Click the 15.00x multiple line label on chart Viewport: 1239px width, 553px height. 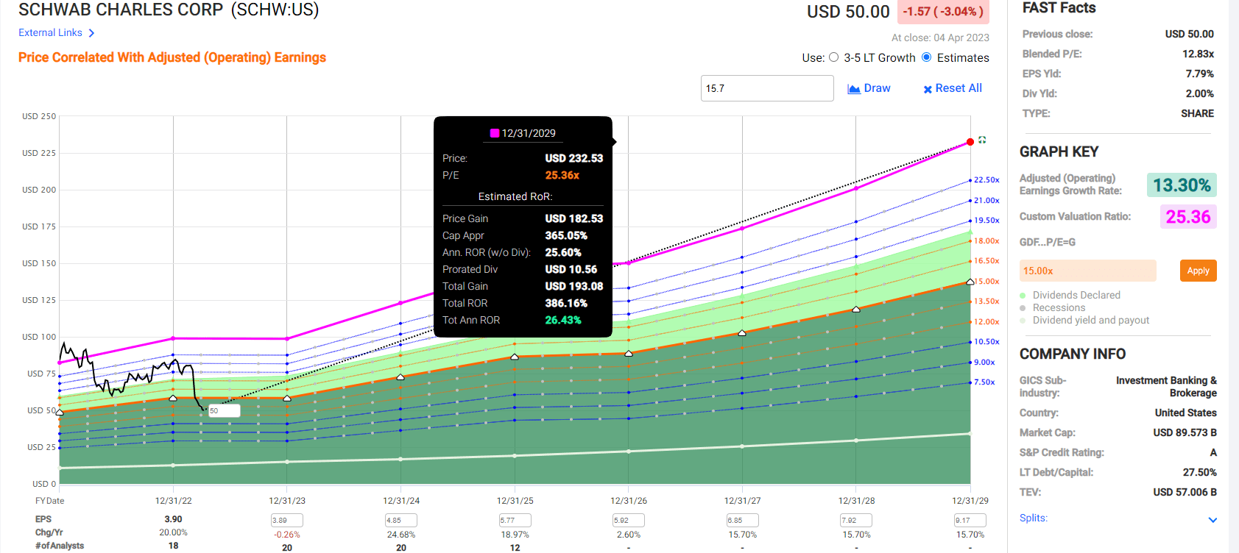(x=986, y=281)
